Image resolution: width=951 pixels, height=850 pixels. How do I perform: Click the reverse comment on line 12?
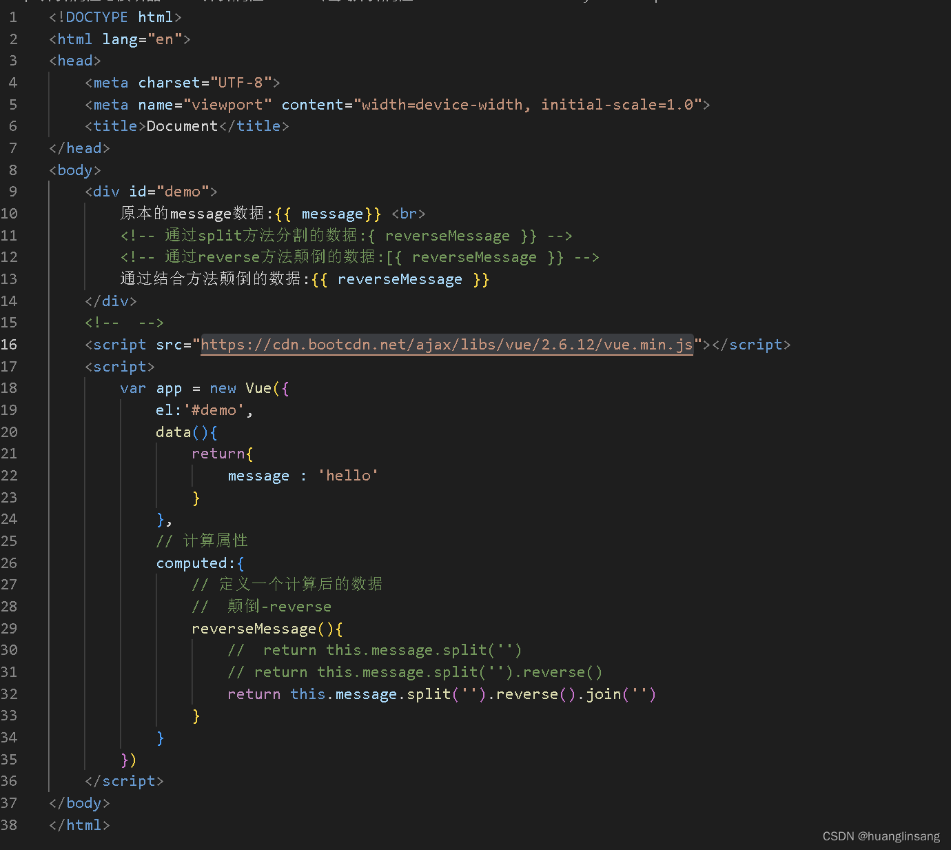click(x=360, y=257)
